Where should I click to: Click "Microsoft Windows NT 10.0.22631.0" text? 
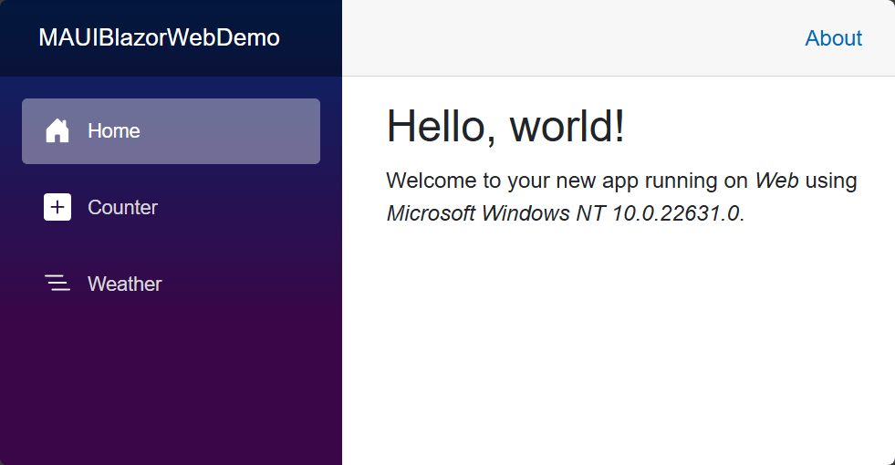pos(564,213)
